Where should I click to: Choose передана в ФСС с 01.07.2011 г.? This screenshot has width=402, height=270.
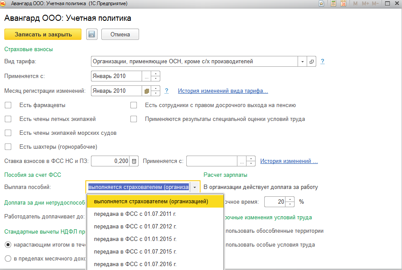[135, 214]
